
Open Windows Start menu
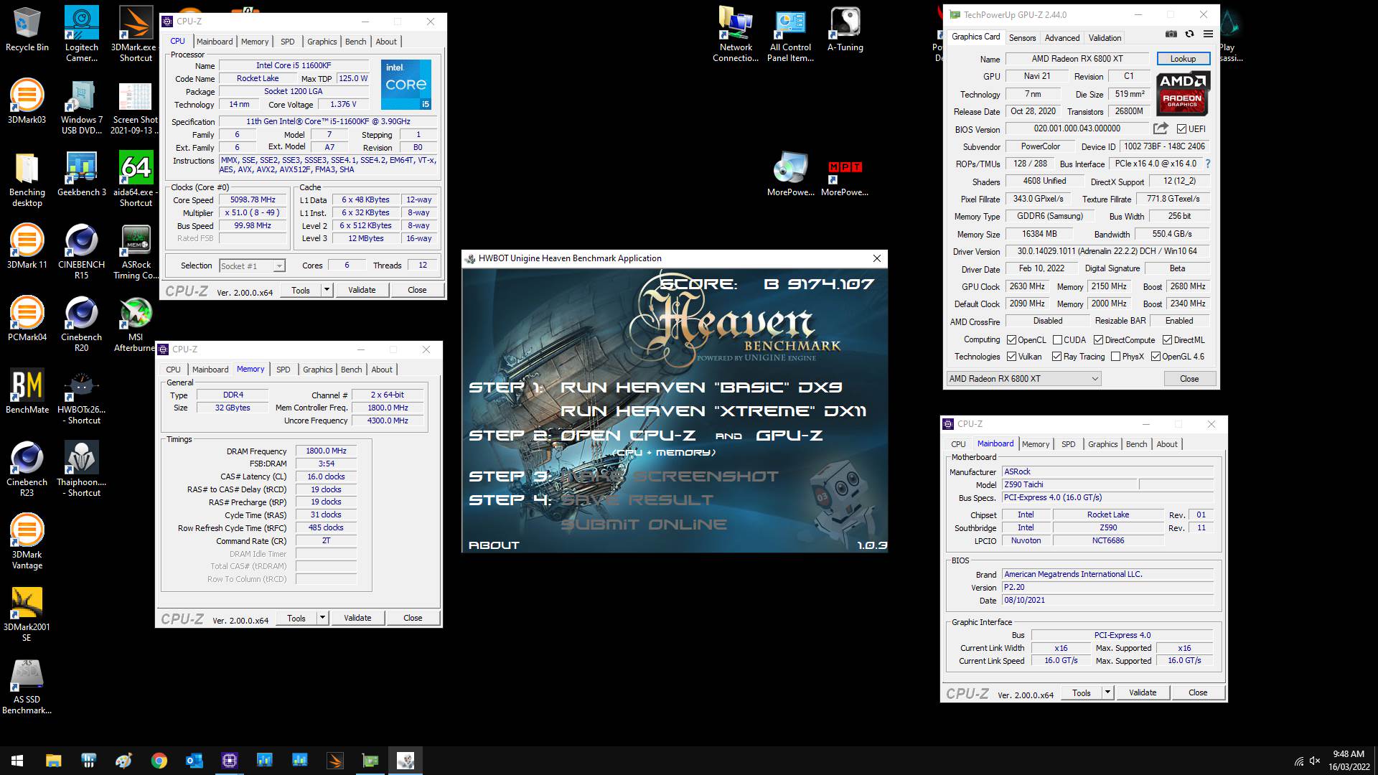(17, 761)
